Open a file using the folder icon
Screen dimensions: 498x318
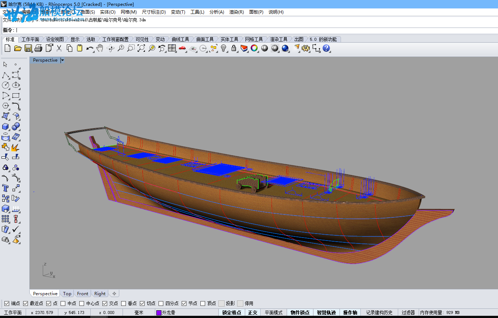[x=18, y=48]
